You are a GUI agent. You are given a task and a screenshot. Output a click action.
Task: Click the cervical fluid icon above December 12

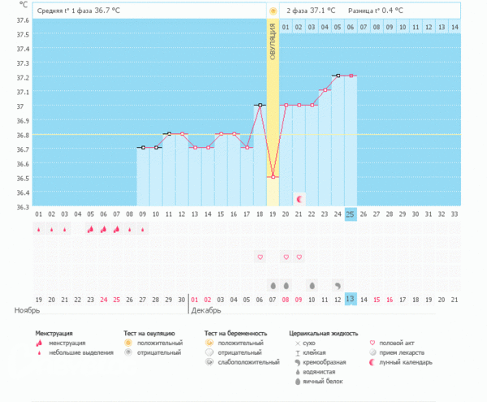click(338, 286)
